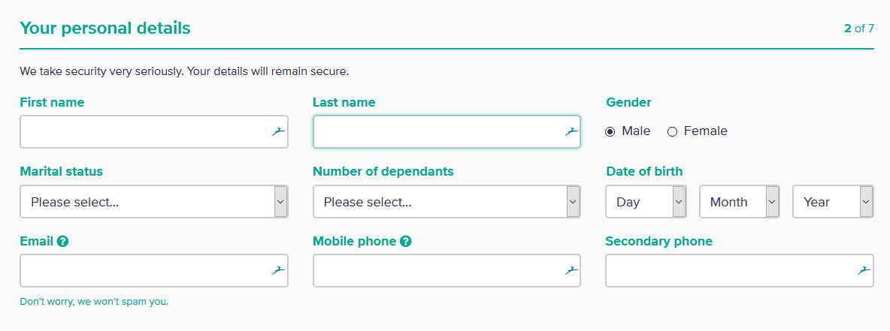The width and height of the screenshot is (890, 331).
Task: Expand the Number of dependants dropdown
Action: [447, 202]
